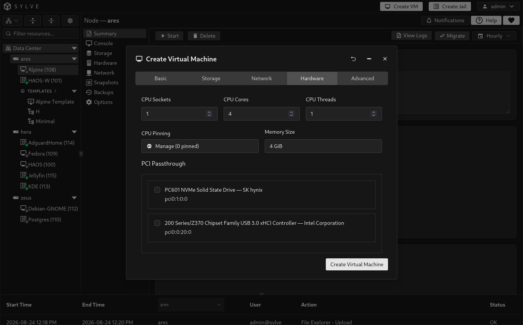
Task: Click the Fedora (109) VM monitor icon
Action: [23, 154]
